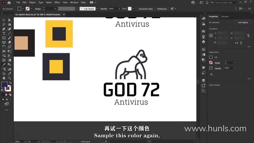
Task: Select the Free Transform tool
Action: [10, 51]
